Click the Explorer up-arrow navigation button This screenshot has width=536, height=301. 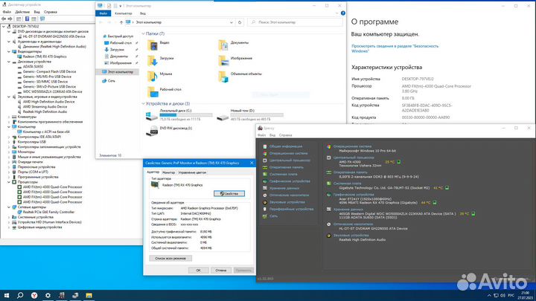click(x=121, y=22)
